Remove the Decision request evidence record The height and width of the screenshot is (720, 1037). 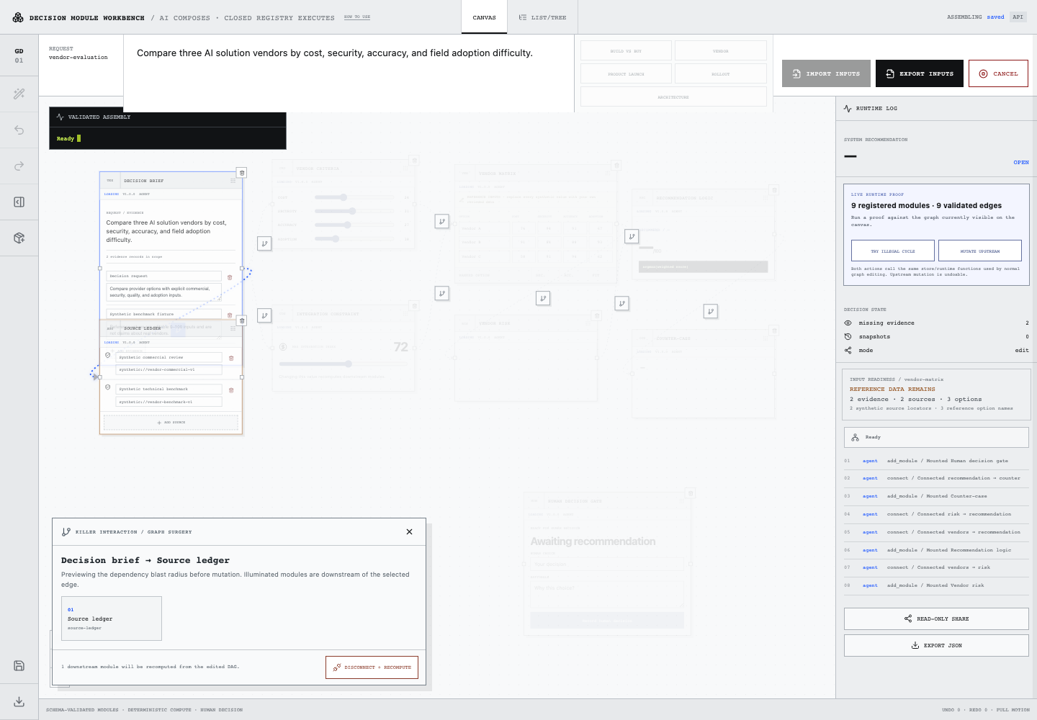[x=230, y=277]
